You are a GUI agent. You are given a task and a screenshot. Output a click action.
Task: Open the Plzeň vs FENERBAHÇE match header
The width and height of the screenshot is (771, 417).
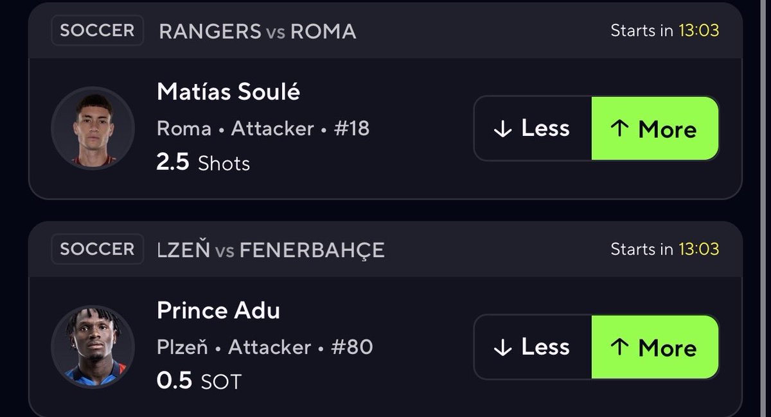click(270, 250)
